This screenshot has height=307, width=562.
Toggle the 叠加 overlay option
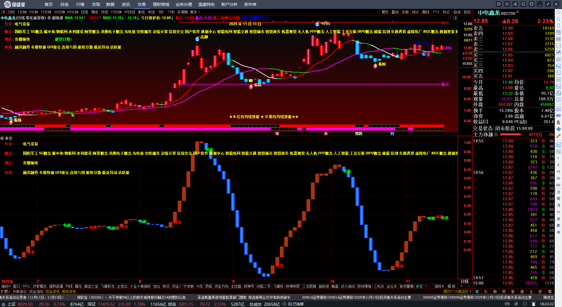[395, 12]
